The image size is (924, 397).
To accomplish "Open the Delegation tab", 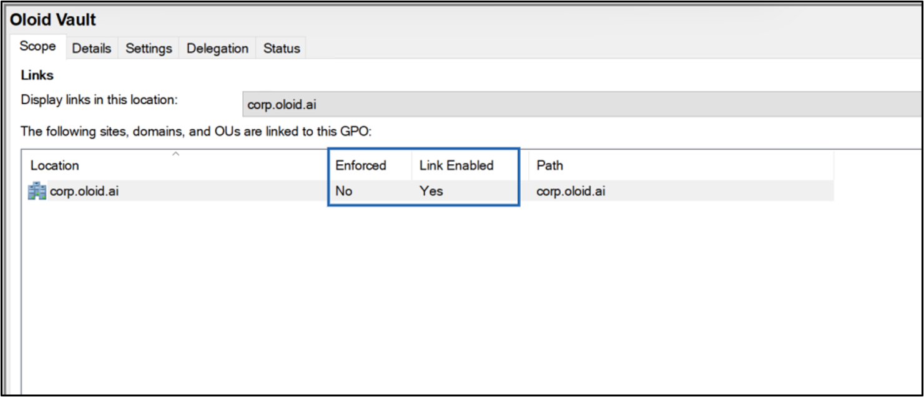I will click(x=217, y=48).
